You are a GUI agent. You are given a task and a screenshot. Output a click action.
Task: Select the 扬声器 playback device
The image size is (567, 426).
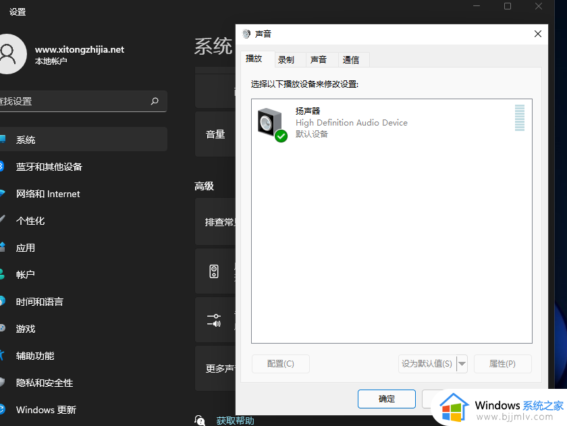coord(391,123)
